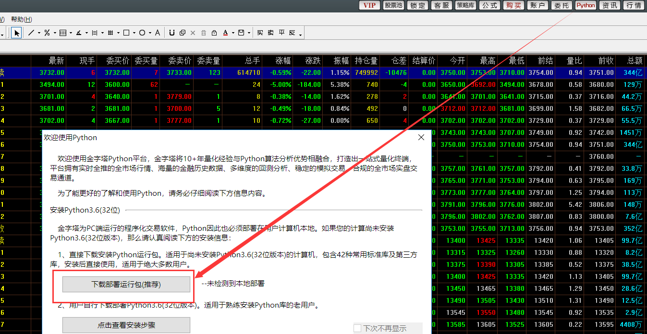Select the vertical bars period tool
647x334 pixels.
pos(63,33)
